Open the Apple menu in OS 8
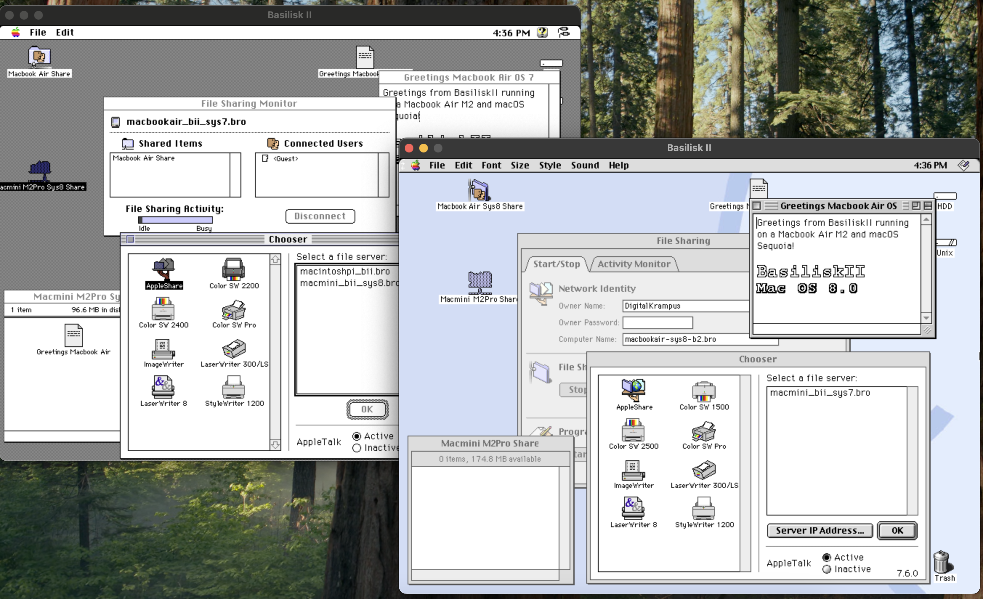The image size is (983, 599). point(416,165)
